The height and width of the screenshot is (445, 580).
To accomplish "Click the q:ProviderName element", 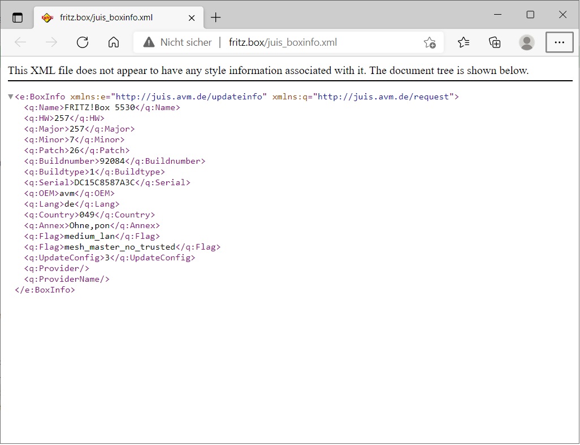I will (67, 279).
